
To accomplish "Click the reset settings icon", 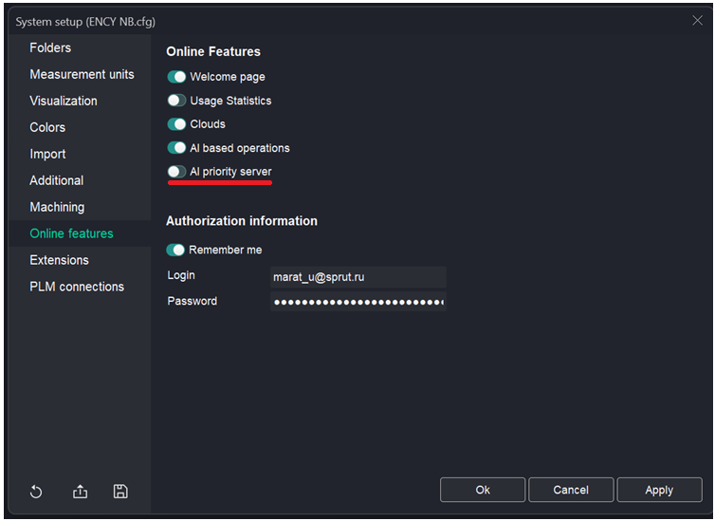I will point(36,492).
